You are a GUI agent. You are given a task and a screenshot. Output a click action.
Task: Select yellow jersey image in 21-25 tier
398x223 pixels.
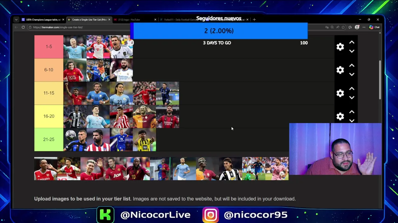(x=144, y=140)
